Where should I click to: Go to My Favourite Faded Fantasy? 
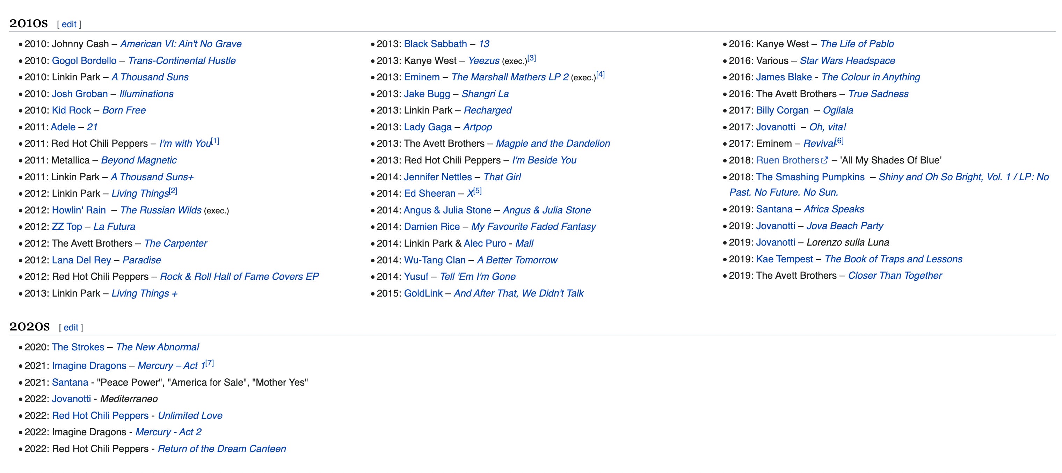pos(533,226)
